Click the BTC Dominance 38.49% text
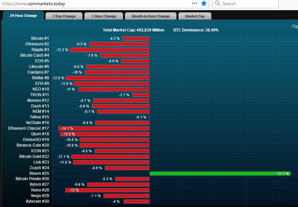The width and height of the screenshot is (298, 207). [x=196, y=30]
